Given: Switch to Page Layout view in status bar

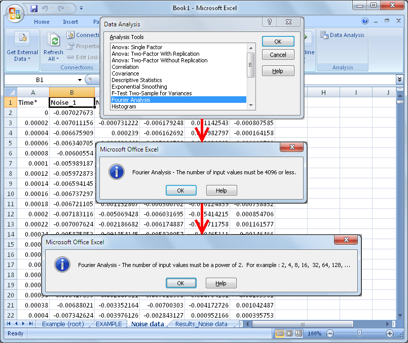Looking at the screenshot, I should click(288, 333).
